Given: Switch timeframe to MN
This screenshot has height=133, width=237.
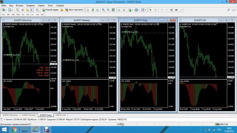Looking at the screenshot, I should tap(42, 15).
